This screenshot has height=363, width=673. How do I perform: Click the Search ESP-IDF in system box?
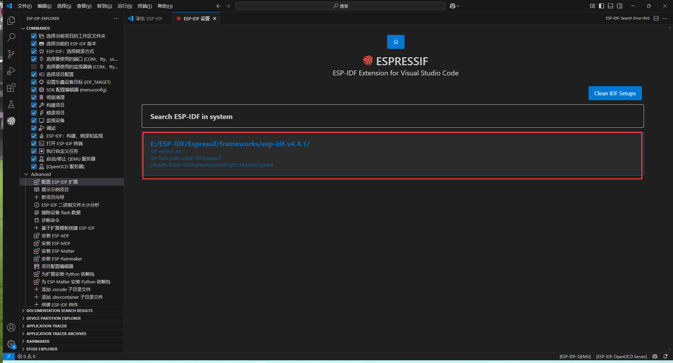[x=393, y=116]
